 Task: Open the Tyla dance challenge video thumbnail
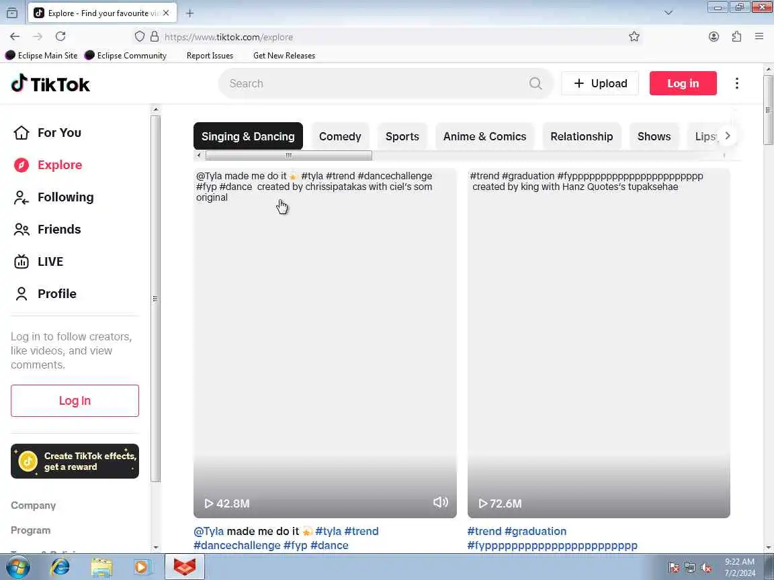(325, 343)
